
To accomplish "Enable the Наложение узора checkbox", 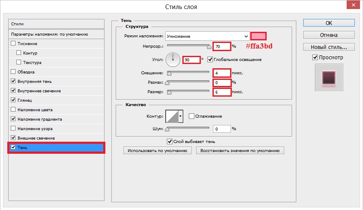I will pyautogui.click(x=13, y=128).
